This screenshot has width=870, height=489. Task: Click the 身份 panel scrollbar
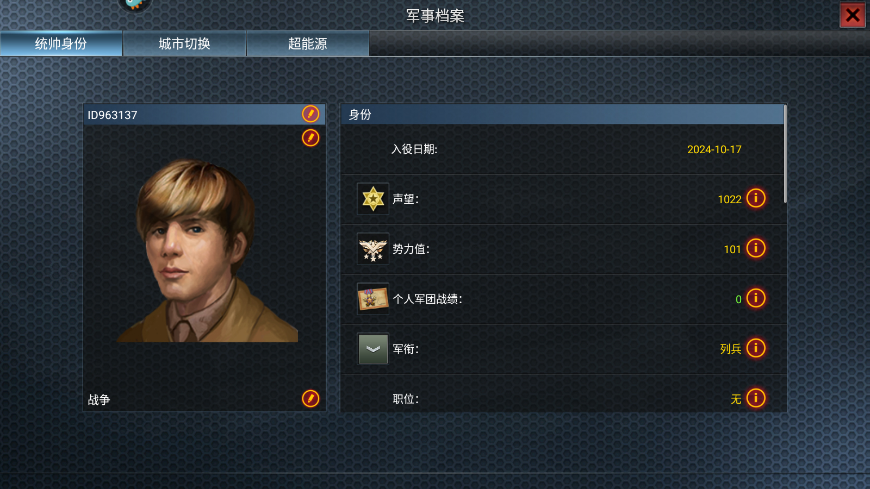(x=785, y=154)
